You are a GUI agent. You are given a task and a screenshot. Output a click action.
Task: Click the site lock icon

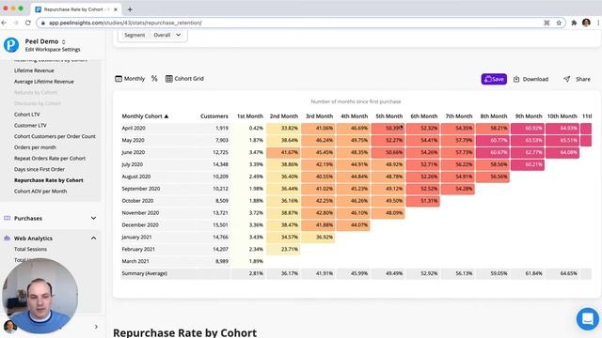coord(43,23)
